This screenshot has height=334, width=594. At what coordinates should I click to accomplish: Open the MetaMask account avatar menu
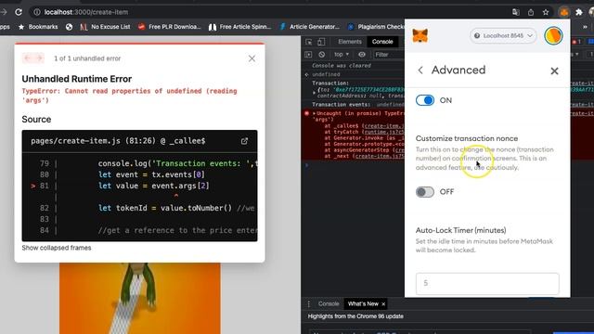[x=553, y=35]
